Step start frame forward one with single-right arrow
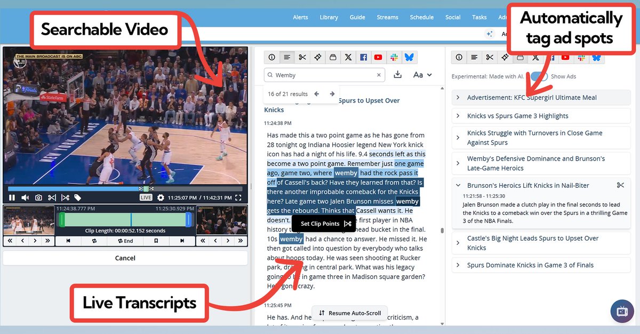640x334 pixels. 35,241
